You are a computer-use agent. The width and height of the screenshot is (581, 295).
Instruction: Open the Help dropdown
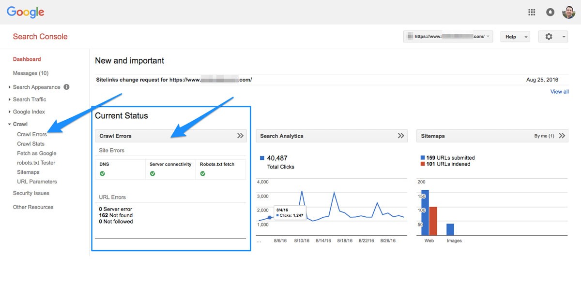(x=515, y=36)
